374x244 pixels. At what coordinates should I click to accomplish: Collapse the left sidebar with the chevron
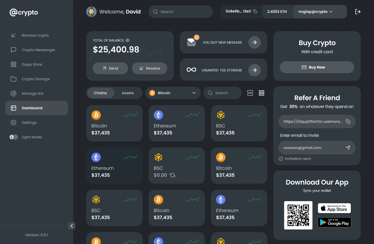(x=72, y=226)
